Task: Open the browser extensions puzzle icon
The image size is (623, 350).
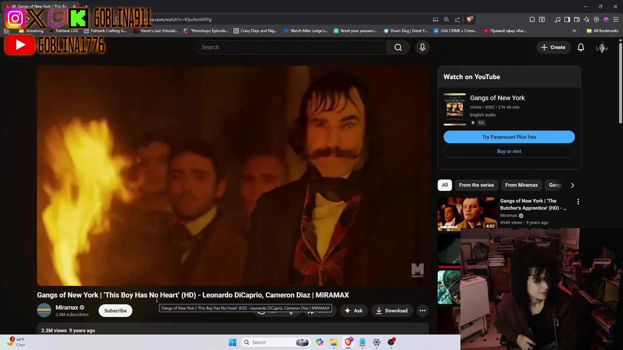Action: pyautogui.click(x=532, y=19)
